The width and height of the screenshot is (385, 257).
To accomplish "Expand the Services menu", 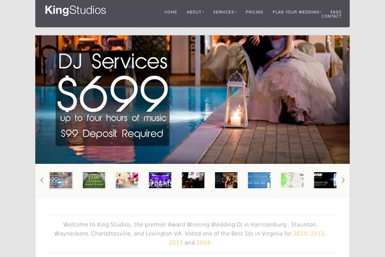I will [x=225, y=12].
